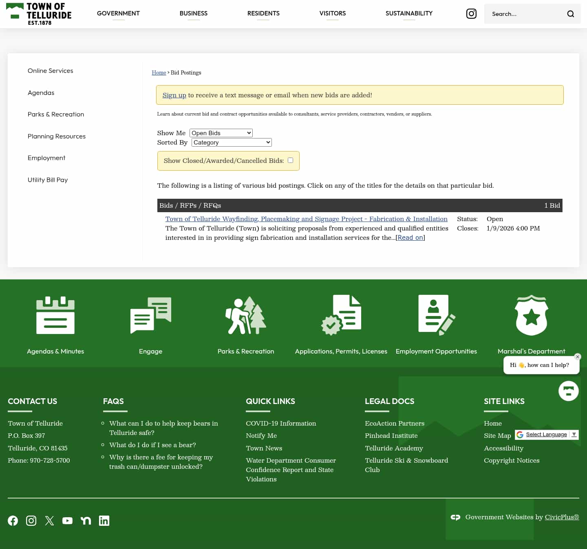
Task: Click the search magnifier icon
Action: pos(570,13)
